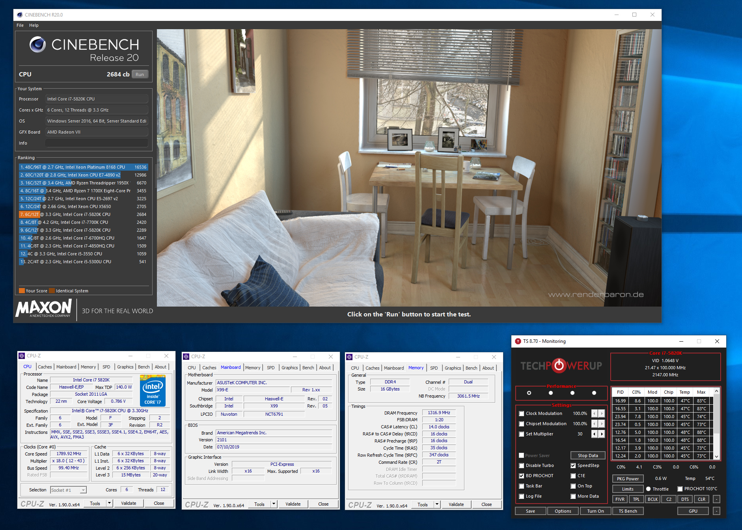Lower the Set Multiplier value with the left arrow

click(595, 434)
